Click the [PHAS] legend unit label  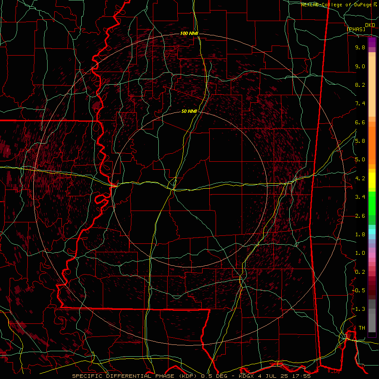(356, 29)
